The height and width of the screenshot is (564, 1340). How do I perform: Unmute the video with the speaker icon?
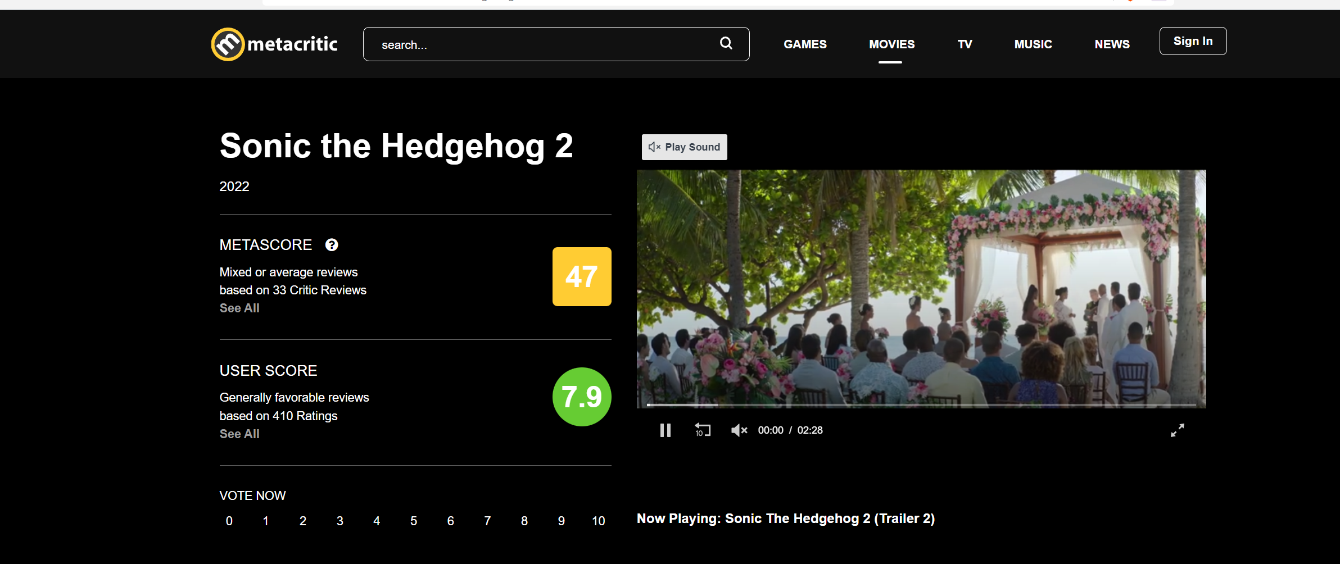[x=739, y=430]
